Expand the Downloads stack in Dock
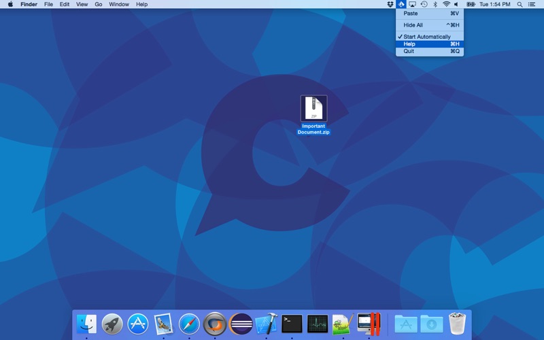Screen dimensions: 544x340 click(x=431, y=324)
